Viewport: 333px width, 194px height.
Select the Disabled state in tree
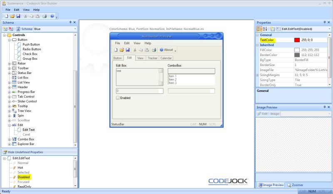[x=24, y=177]
